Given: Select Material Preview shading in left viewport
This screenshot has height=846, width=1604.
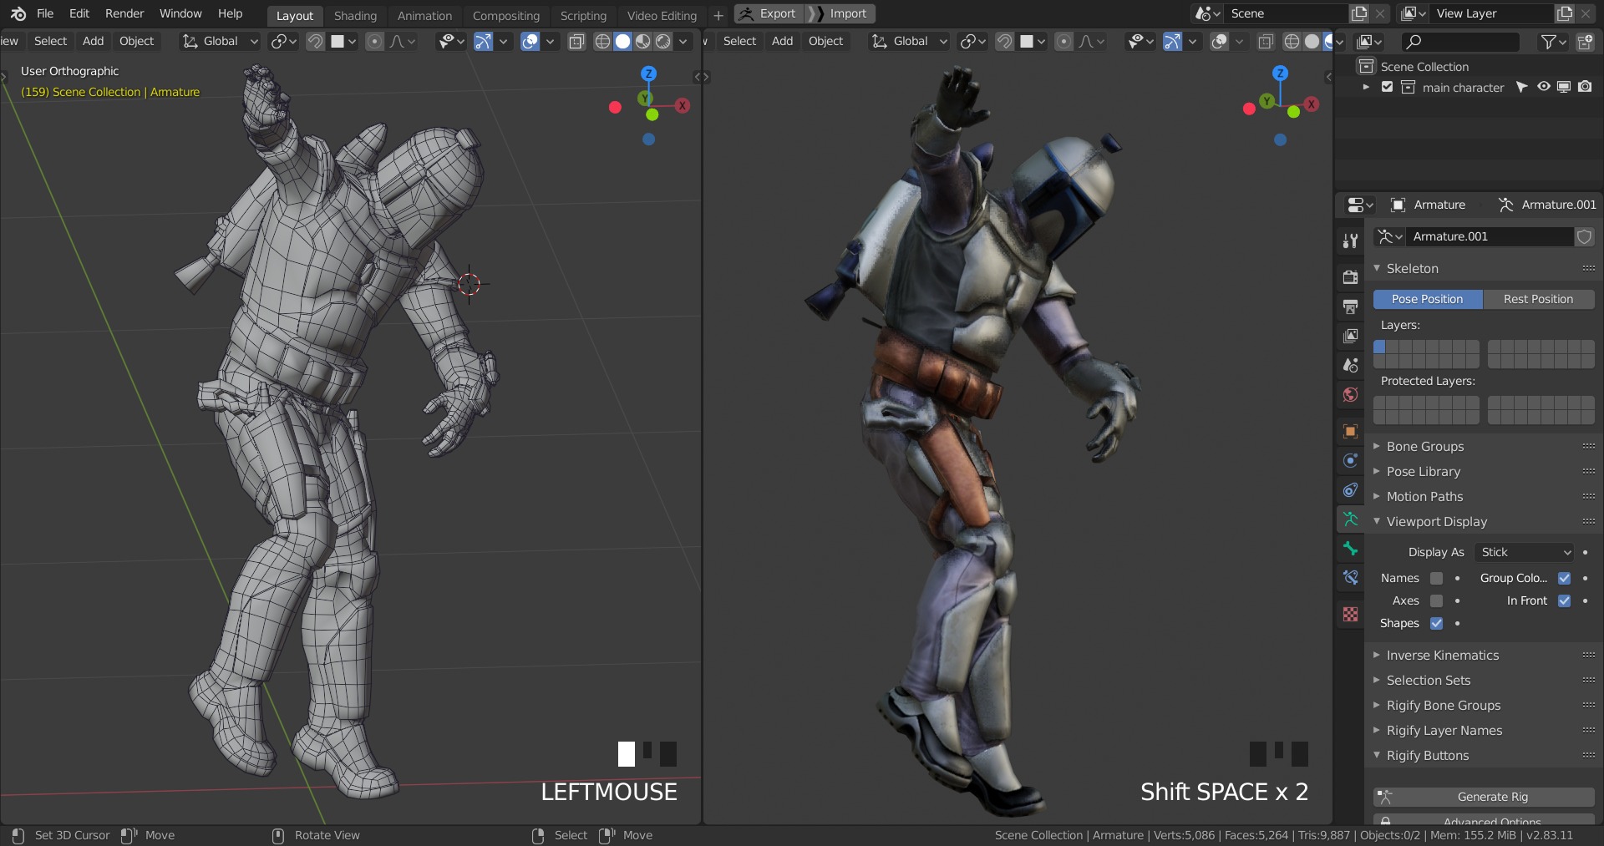Looking at the screenshot, I should pyautogui.click(x=642, y=41).
